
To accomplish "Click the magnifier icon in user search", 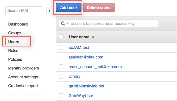I will (x=63, y=23).
